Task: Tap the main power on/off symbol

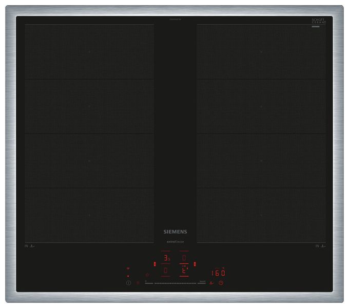Action: tap(128, 283)
